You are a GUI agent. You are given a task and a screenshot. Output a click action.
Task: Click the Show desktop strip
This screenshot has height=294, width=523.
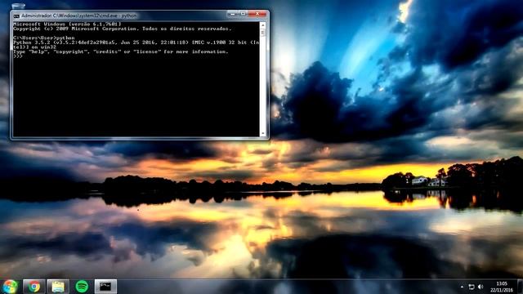[521, 287]
